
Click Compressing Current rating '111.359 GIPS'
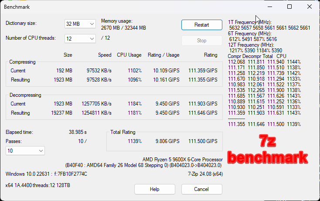tap(203, 71)
